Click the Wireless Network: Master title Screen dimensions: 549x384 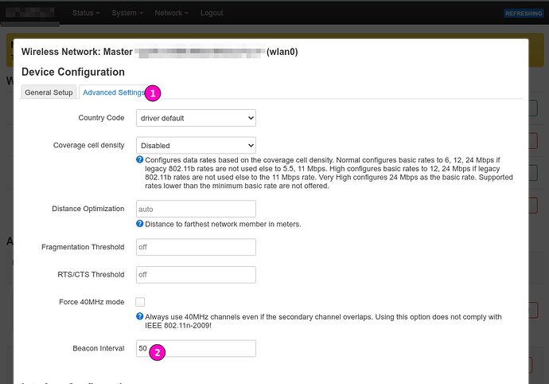[160, 52]
